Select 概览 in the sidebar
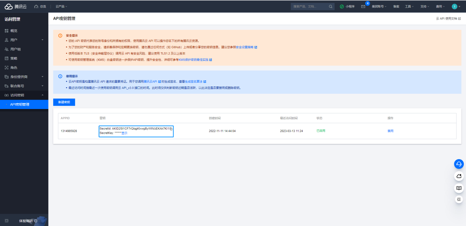 [13, 31]
